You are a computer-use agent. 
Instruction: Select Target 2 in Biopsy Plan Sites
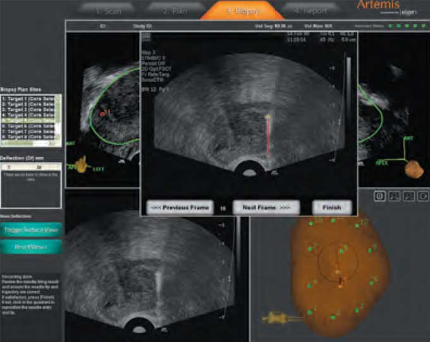click(28, 104)
